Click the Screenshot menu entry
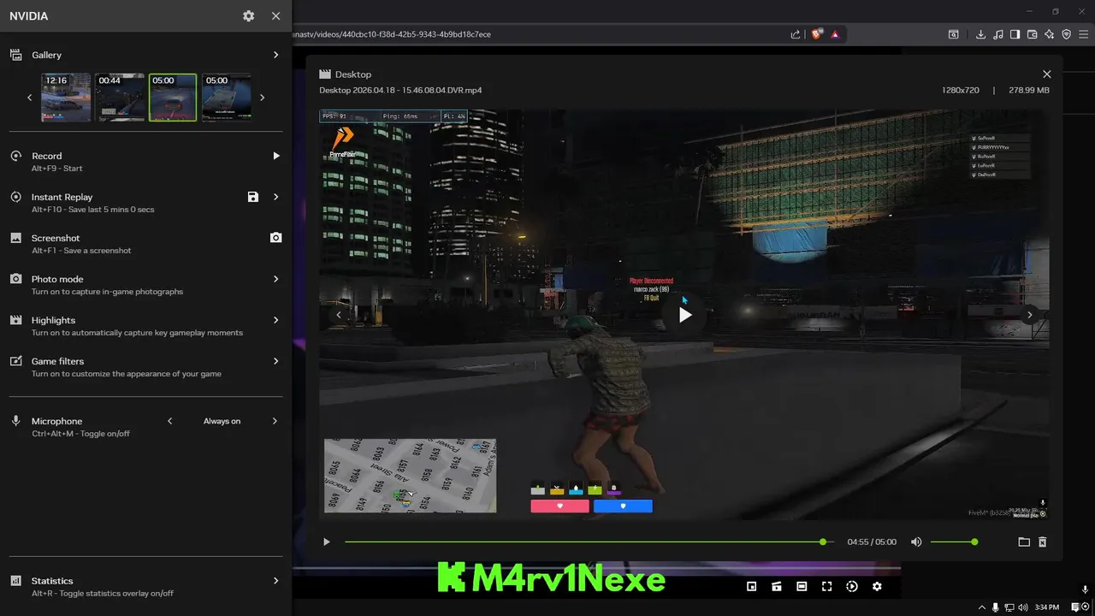Viewport: 1095px width, 616px height. click(x=145, y=244)
